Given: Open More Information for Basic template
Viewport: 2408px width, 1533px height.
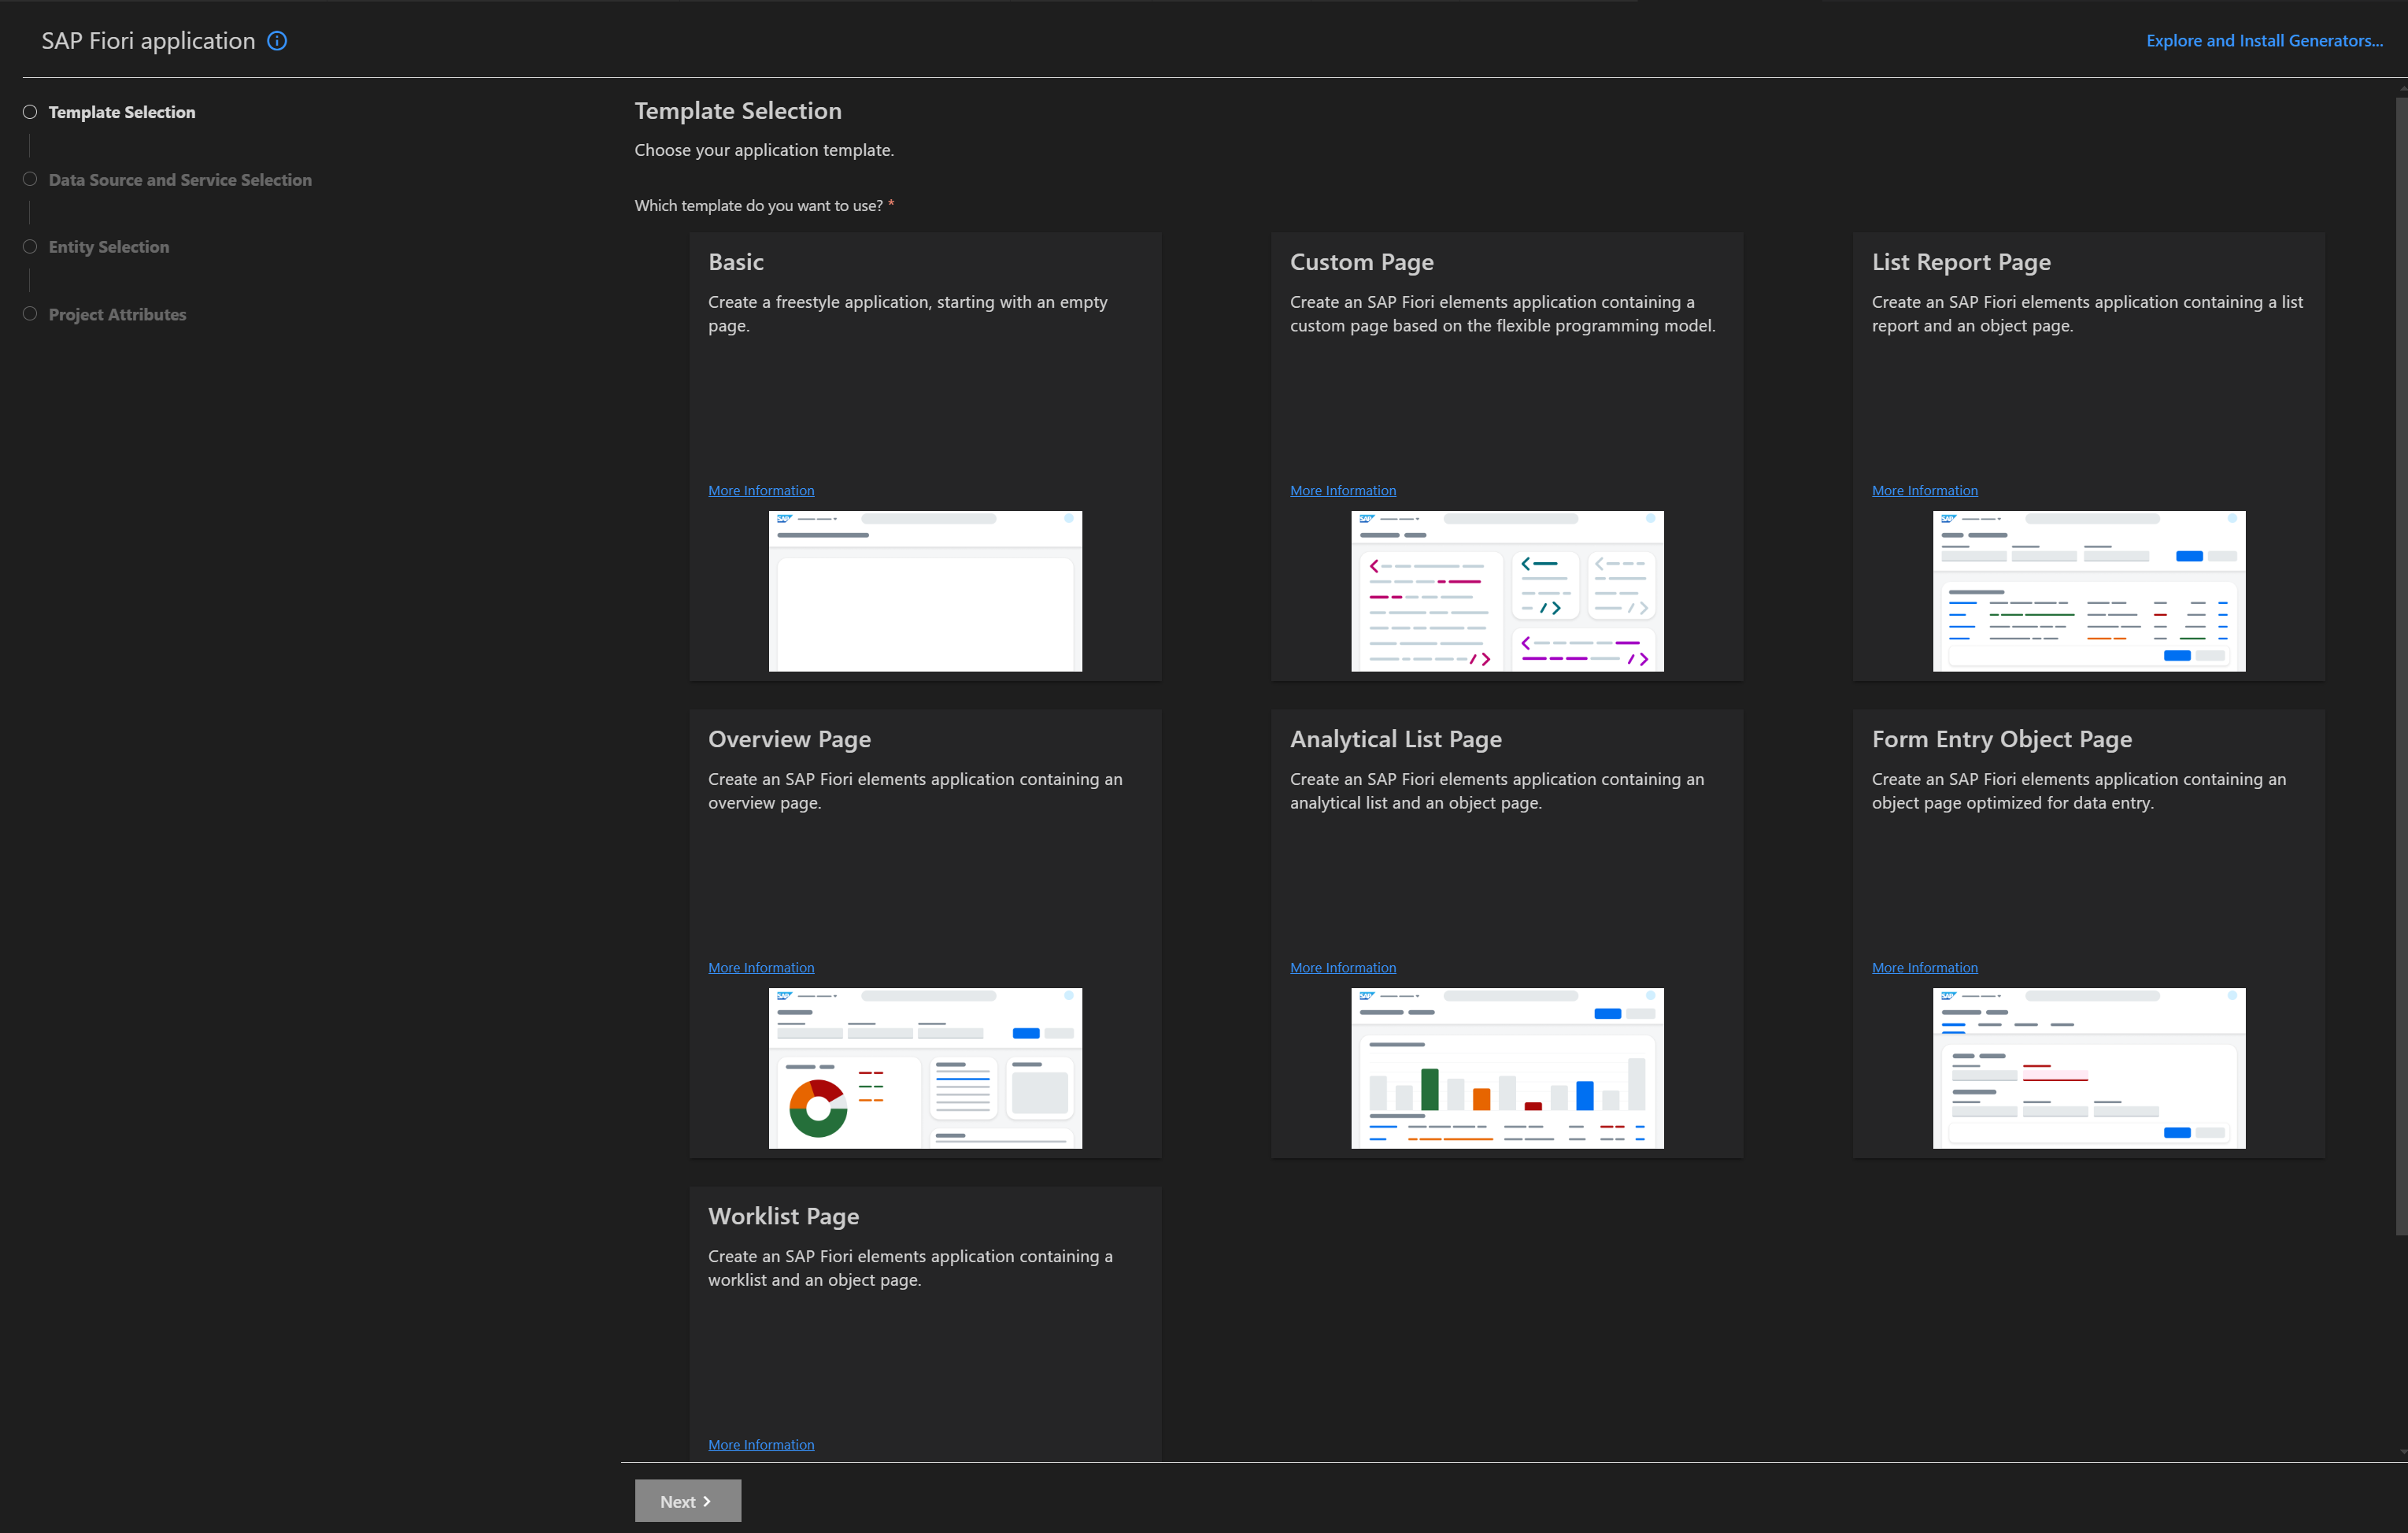Looking at the screenshot, I should click(x=761, y=491).
